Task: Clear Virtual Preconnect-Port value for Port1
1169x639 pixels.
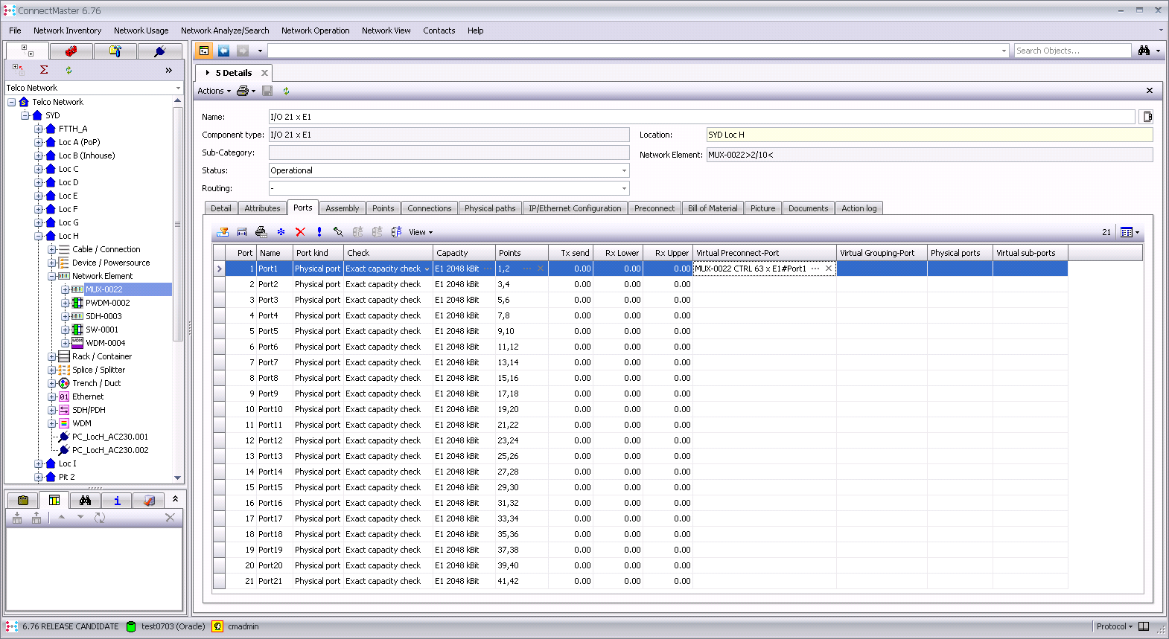Action: pos(829,269)
